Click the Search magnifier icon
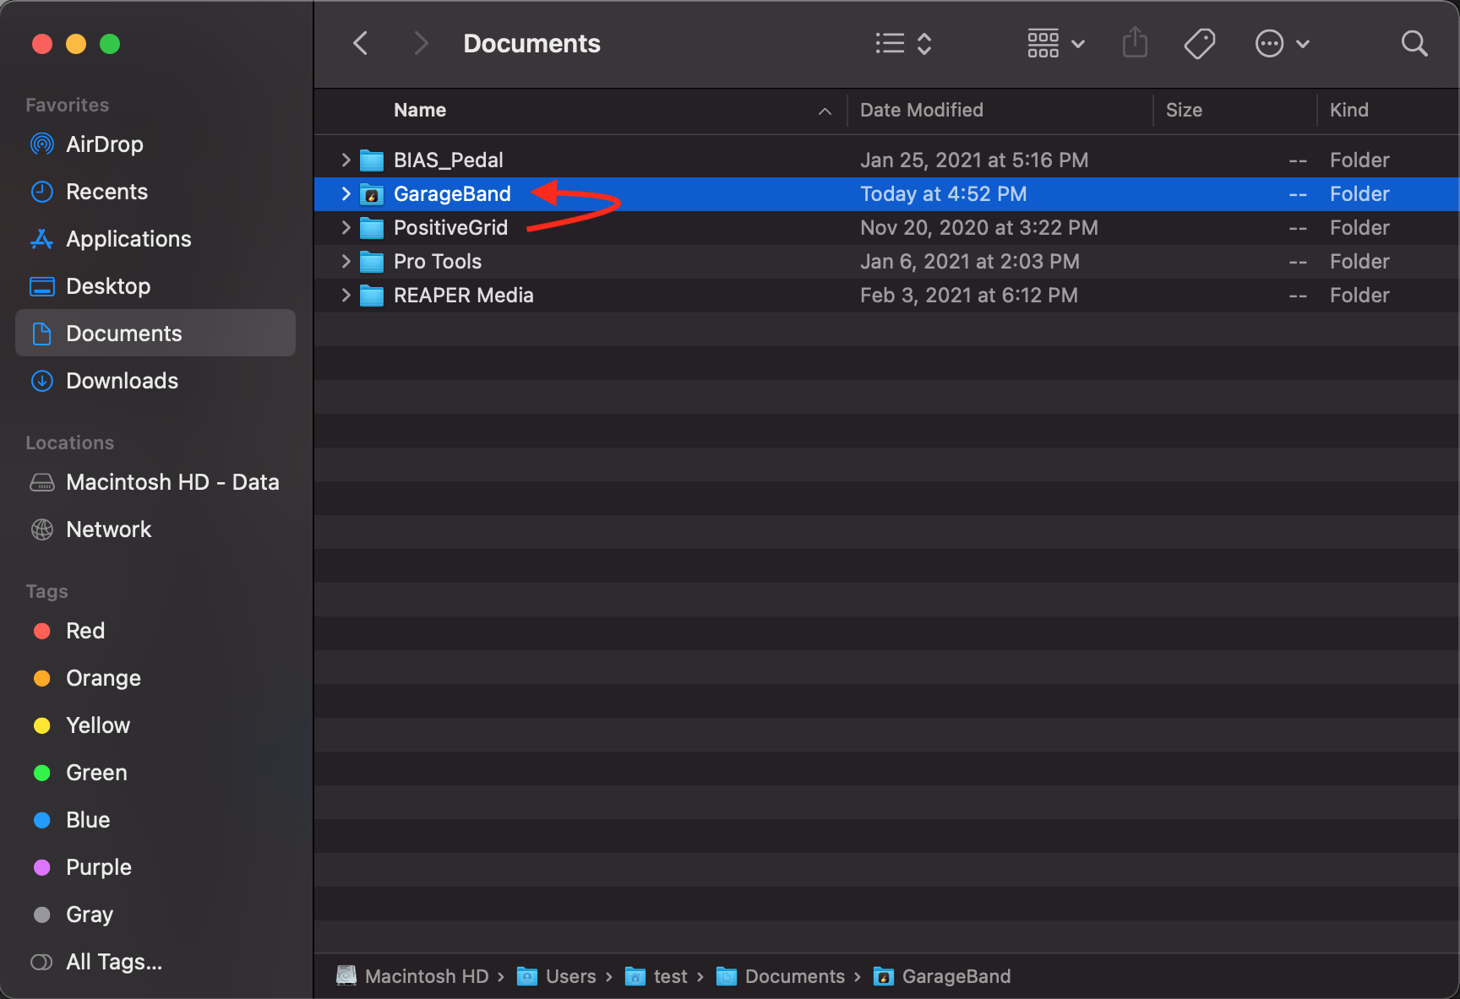Screen dimensions: 1460x999 tap(1414, 44)
